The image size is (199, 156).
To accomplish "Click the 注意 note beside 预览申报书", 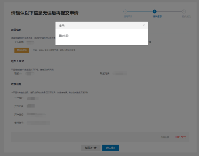I will (54, 50).
